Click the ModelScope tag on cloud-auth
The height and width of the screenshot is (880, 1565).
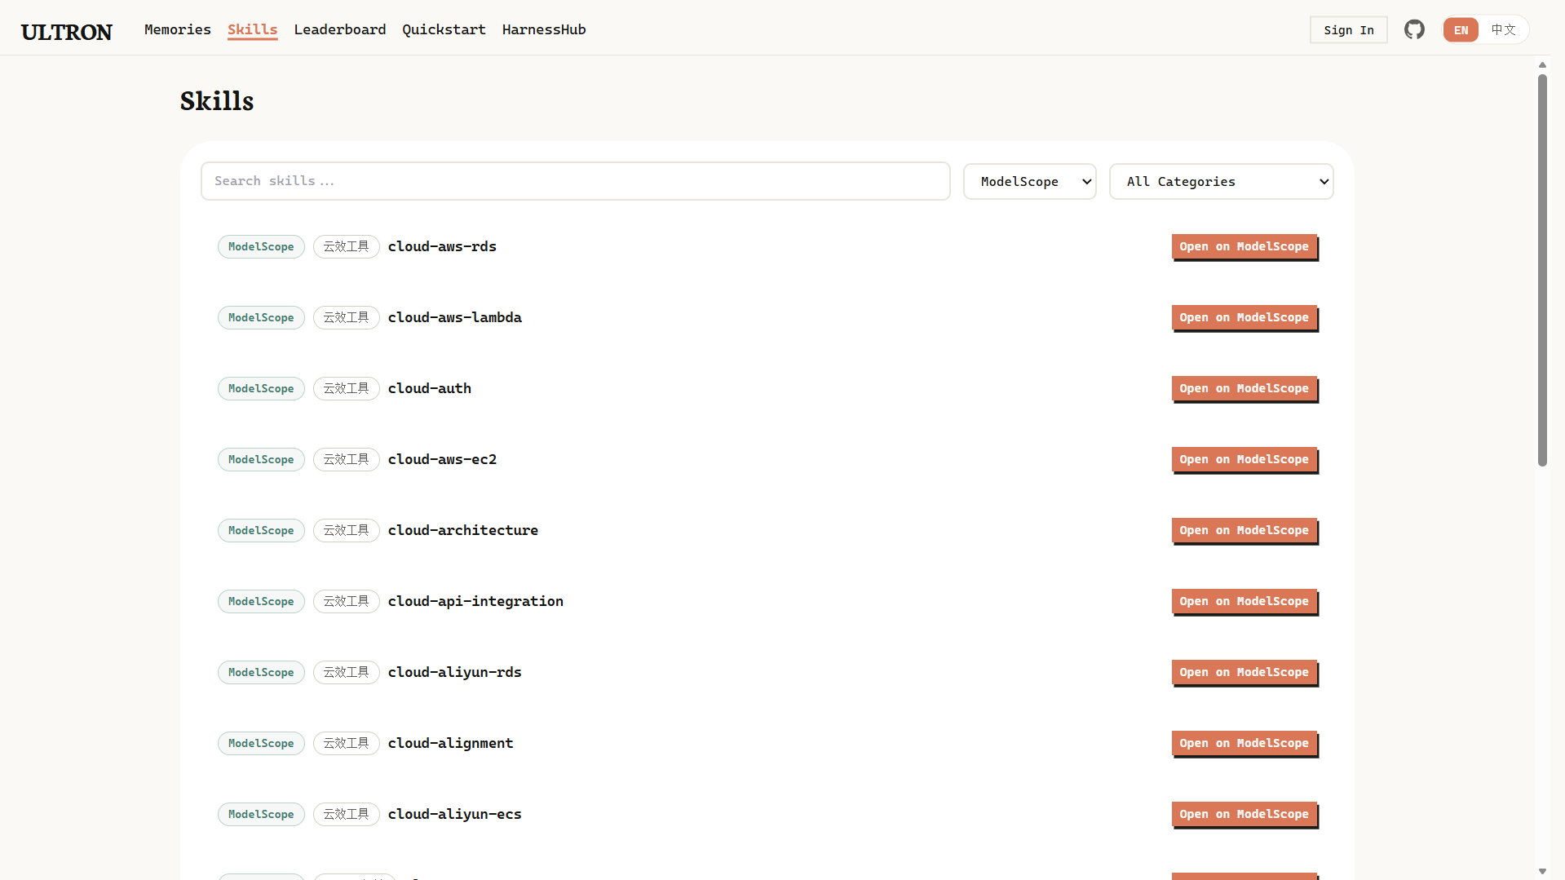tap(261, 388)
